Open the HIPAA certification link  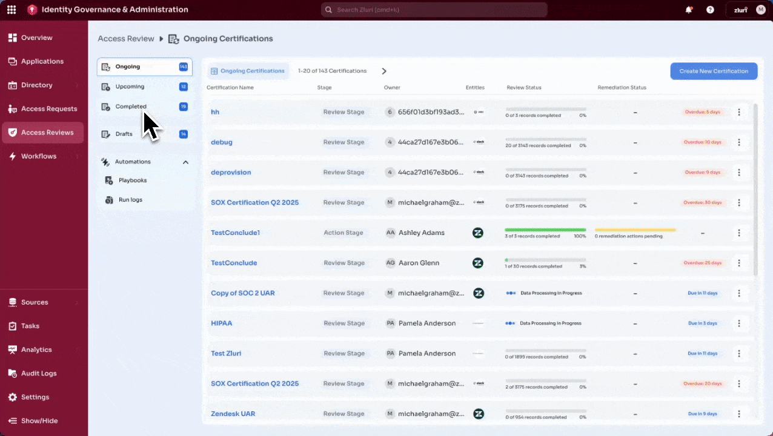coord(222,323)
